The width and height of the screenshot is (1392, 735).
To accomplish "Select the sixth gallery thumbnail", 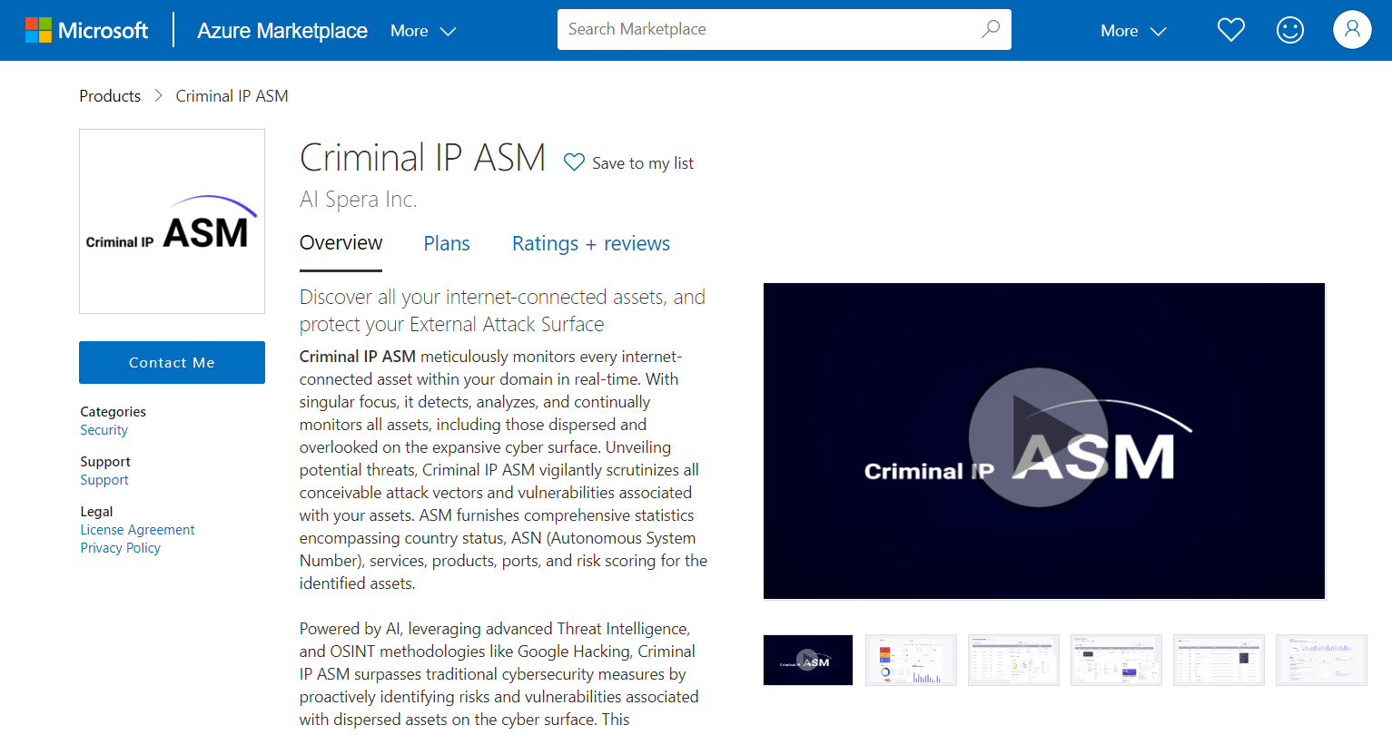I will coord(1321,660).
